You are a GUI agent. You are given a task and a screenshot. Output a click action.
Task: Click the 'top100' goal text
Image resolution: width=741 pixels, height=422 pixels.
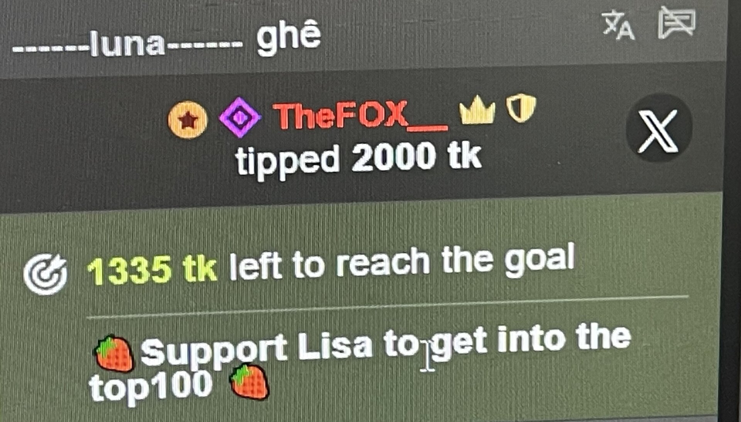pos(151,386)
